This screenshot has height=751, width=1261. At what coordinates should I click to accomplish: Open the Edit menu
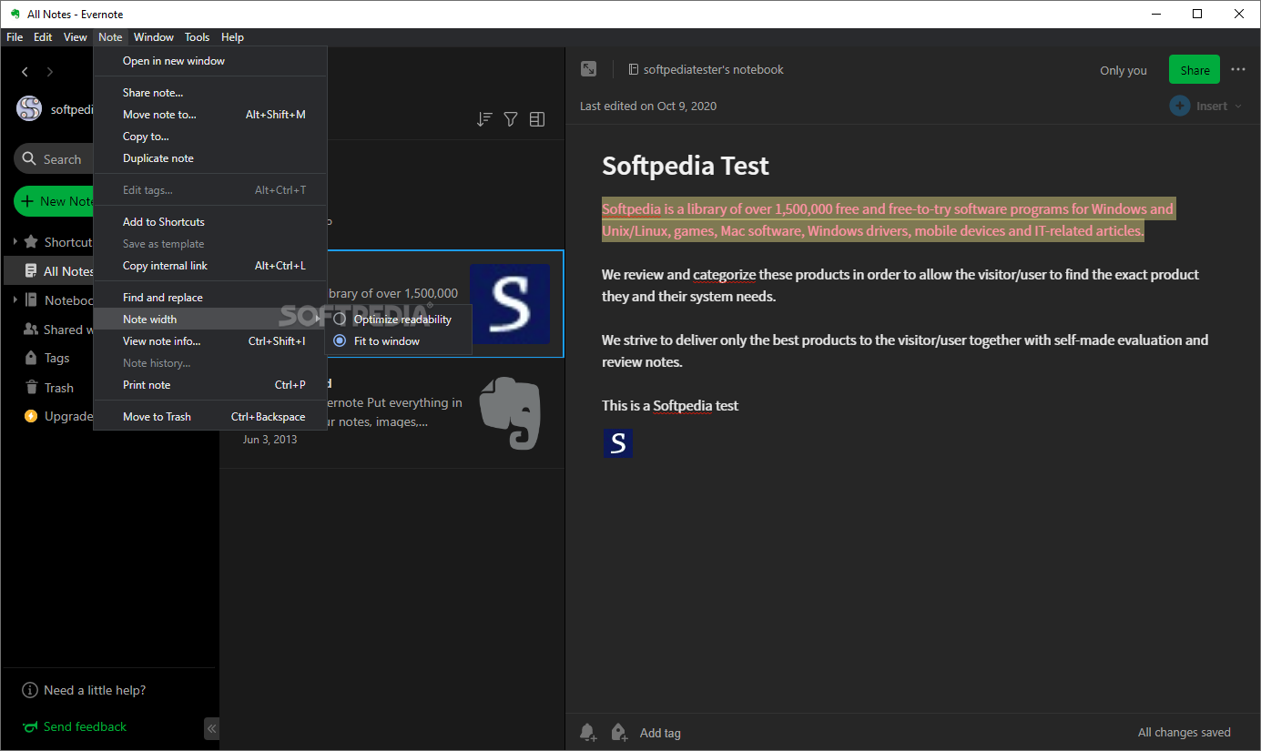click(43, 37)
